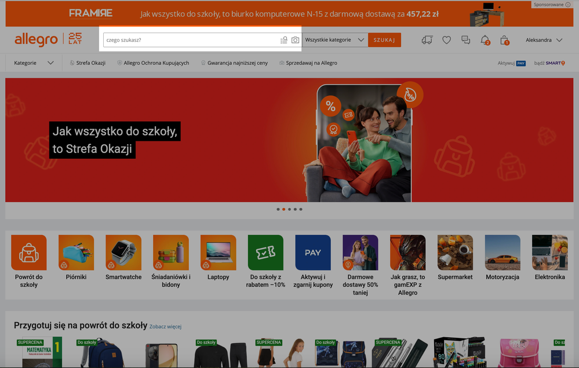The width and height of the screenshot is (579, 368).
Task: Open the shopping cart bag icon
Action: point(504,40)
